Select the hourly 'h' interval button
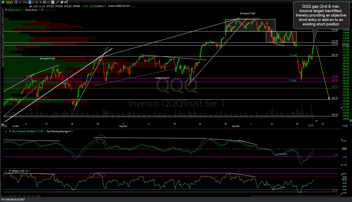Screen dimensions: 352x202 tap(30, 2)
